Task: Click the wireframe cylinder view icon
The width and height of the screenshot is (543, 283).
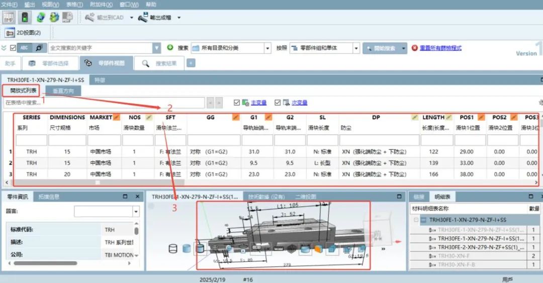Action: point(172,248)
